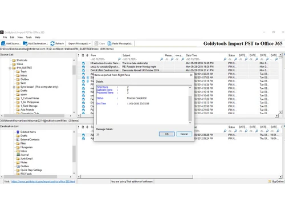This screenshot has width=285, height=214.
Task: Open the View menu
Action: 20,38
